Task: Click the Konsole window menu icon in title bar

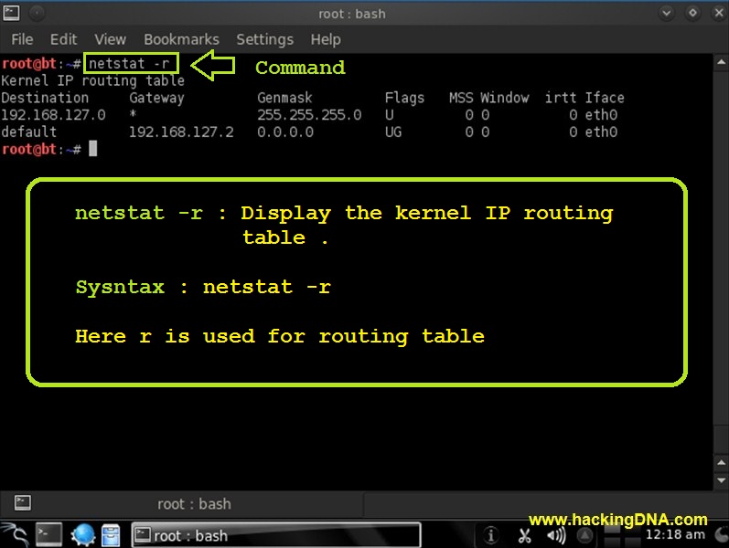Action: coord(11,13)
